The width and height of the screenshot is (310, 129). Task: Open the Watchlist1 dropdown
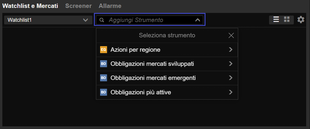48,20
